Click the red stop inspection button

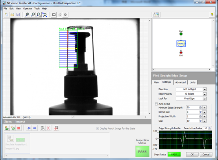click(x=18, y=128)
